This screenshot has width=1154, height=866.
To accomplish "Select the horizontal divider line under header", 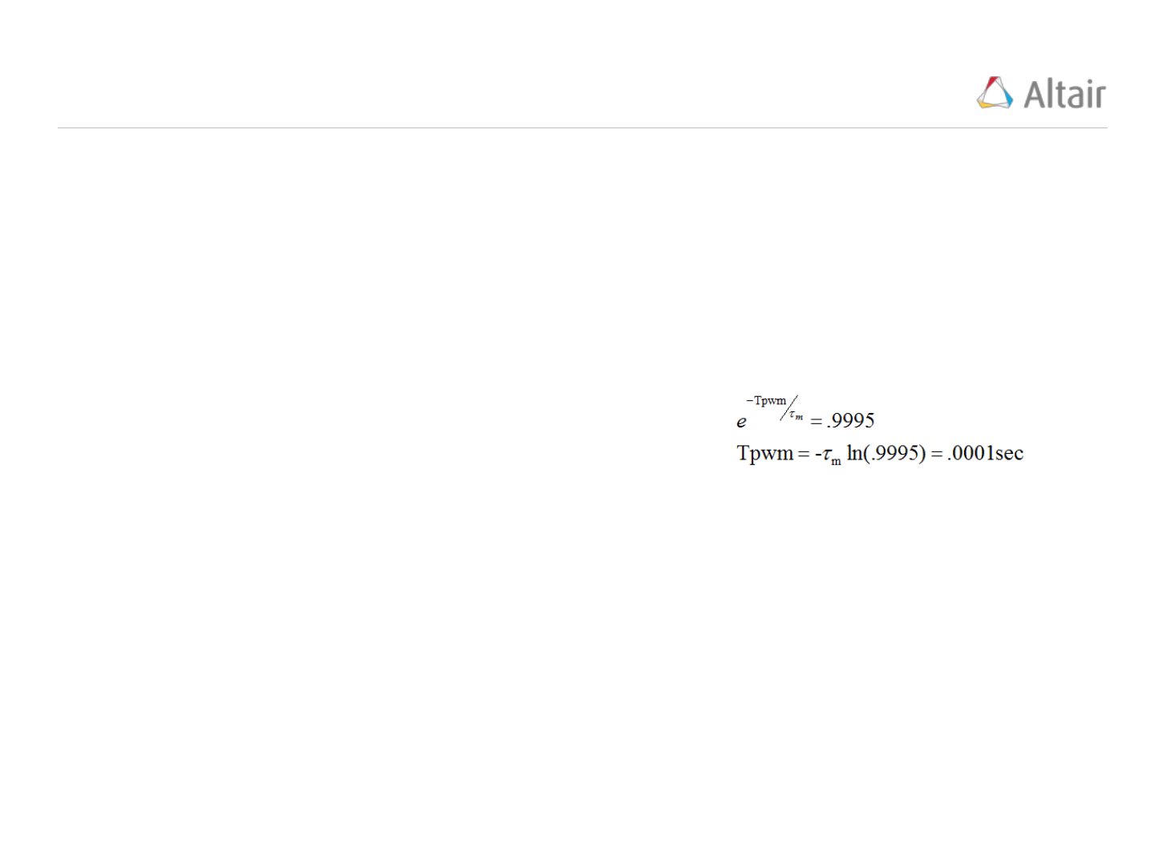I will [x=582, y=127].
